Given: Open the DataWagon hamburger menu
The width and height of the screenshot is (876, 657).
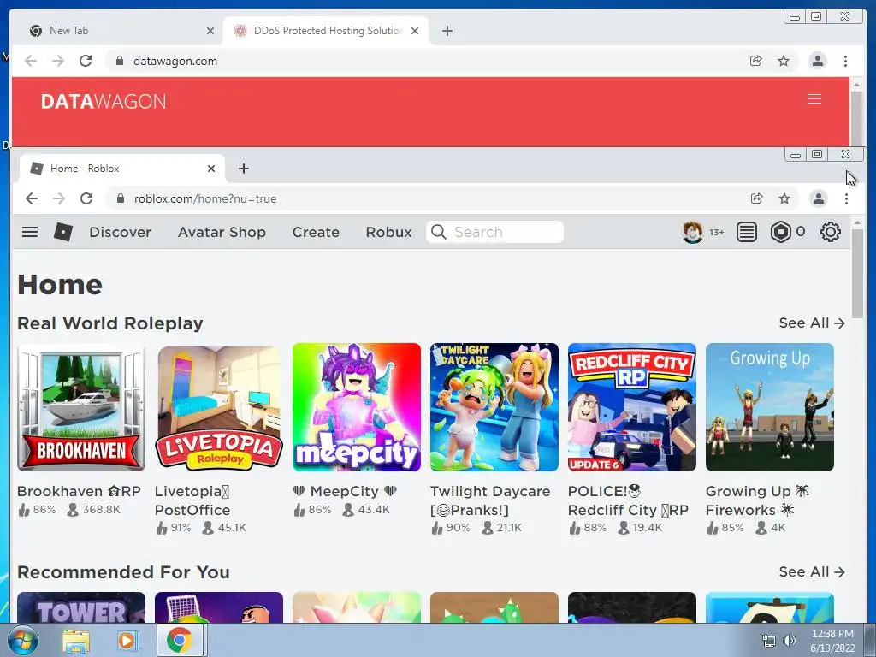Looking at the screenshot, I should [814, 99].
